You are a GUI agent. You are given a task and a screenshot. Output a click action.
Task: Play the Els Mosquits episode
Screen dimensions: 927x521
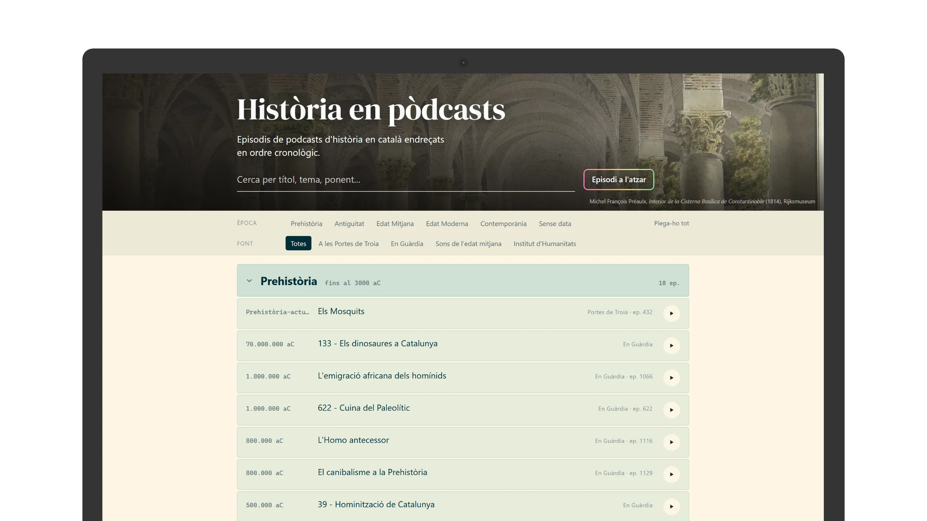(x=671, y=313)
